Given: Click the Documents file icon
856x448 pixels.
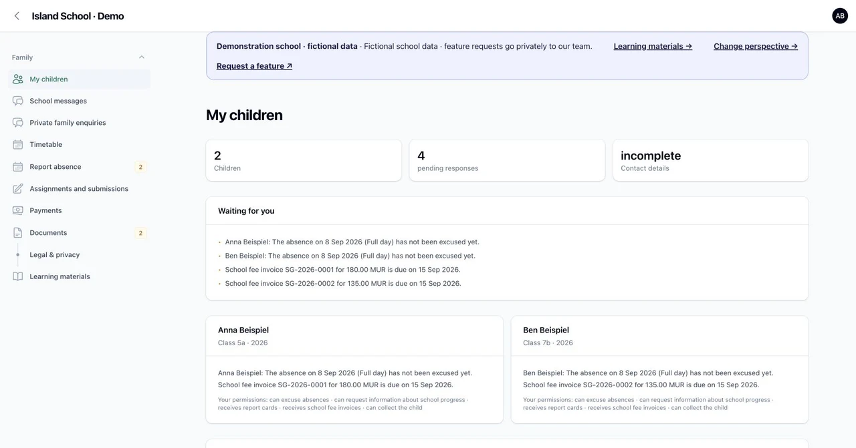Looking at the screenshot, I should [18, 233].
